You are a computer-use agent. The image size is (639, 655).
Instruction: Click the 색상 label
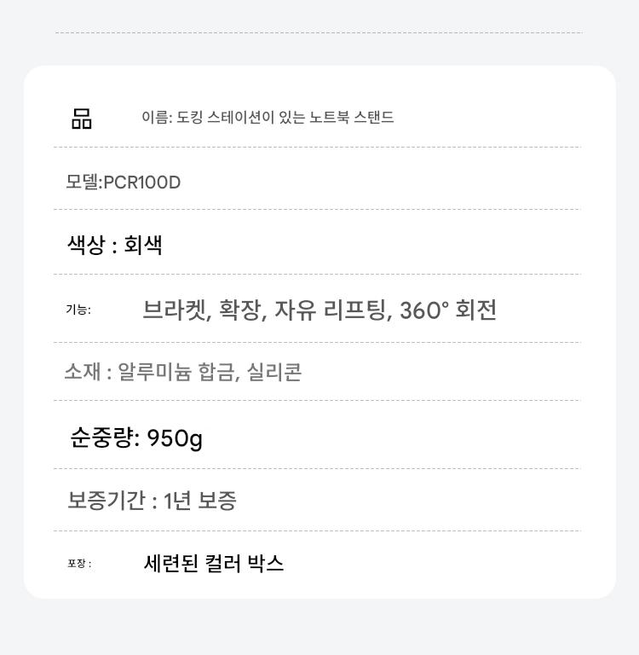(x=86, y=246)
